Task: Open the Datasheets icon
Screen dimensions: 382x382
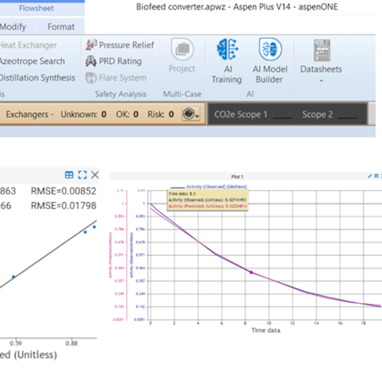Action: (322, 51)
